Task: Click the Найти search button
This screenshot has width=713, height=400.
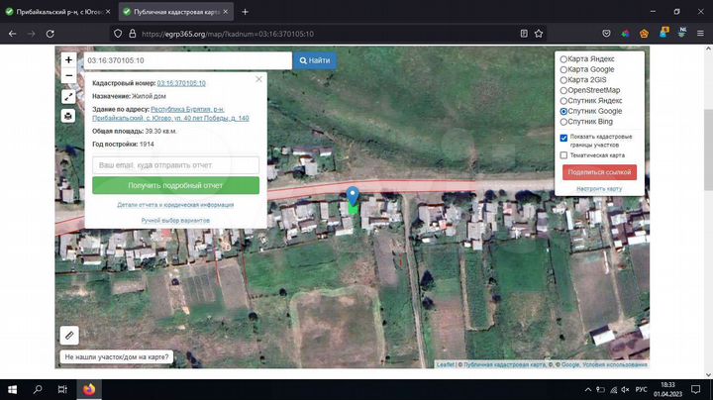Action: tap(315, 60)
